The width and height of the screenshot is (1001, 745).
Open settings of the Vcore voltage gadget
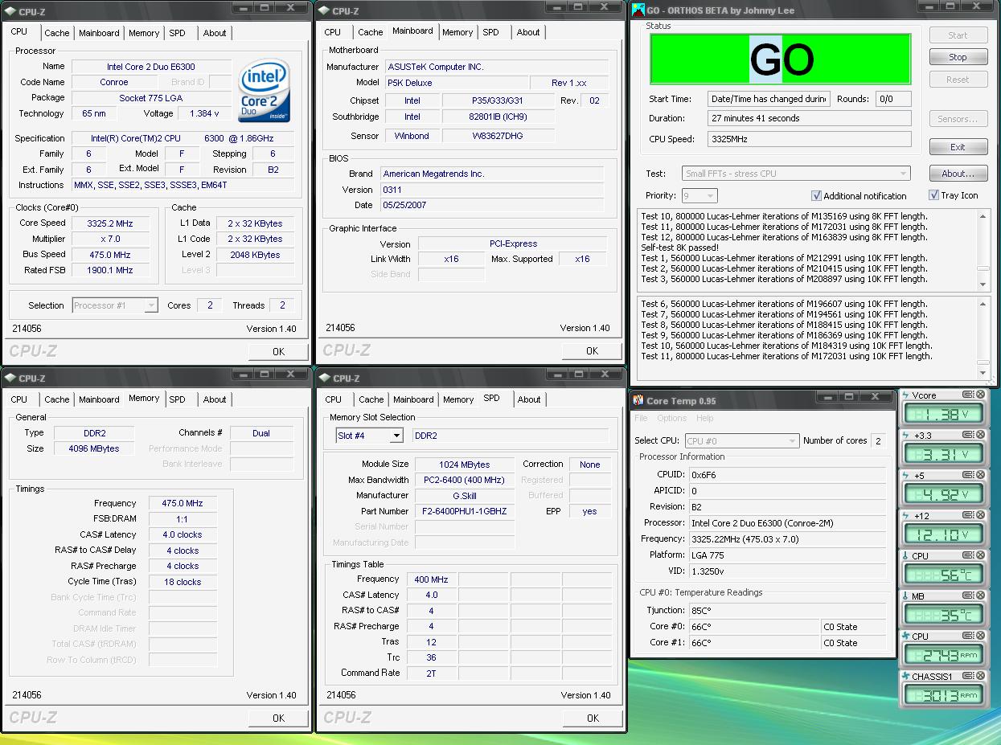968,395
